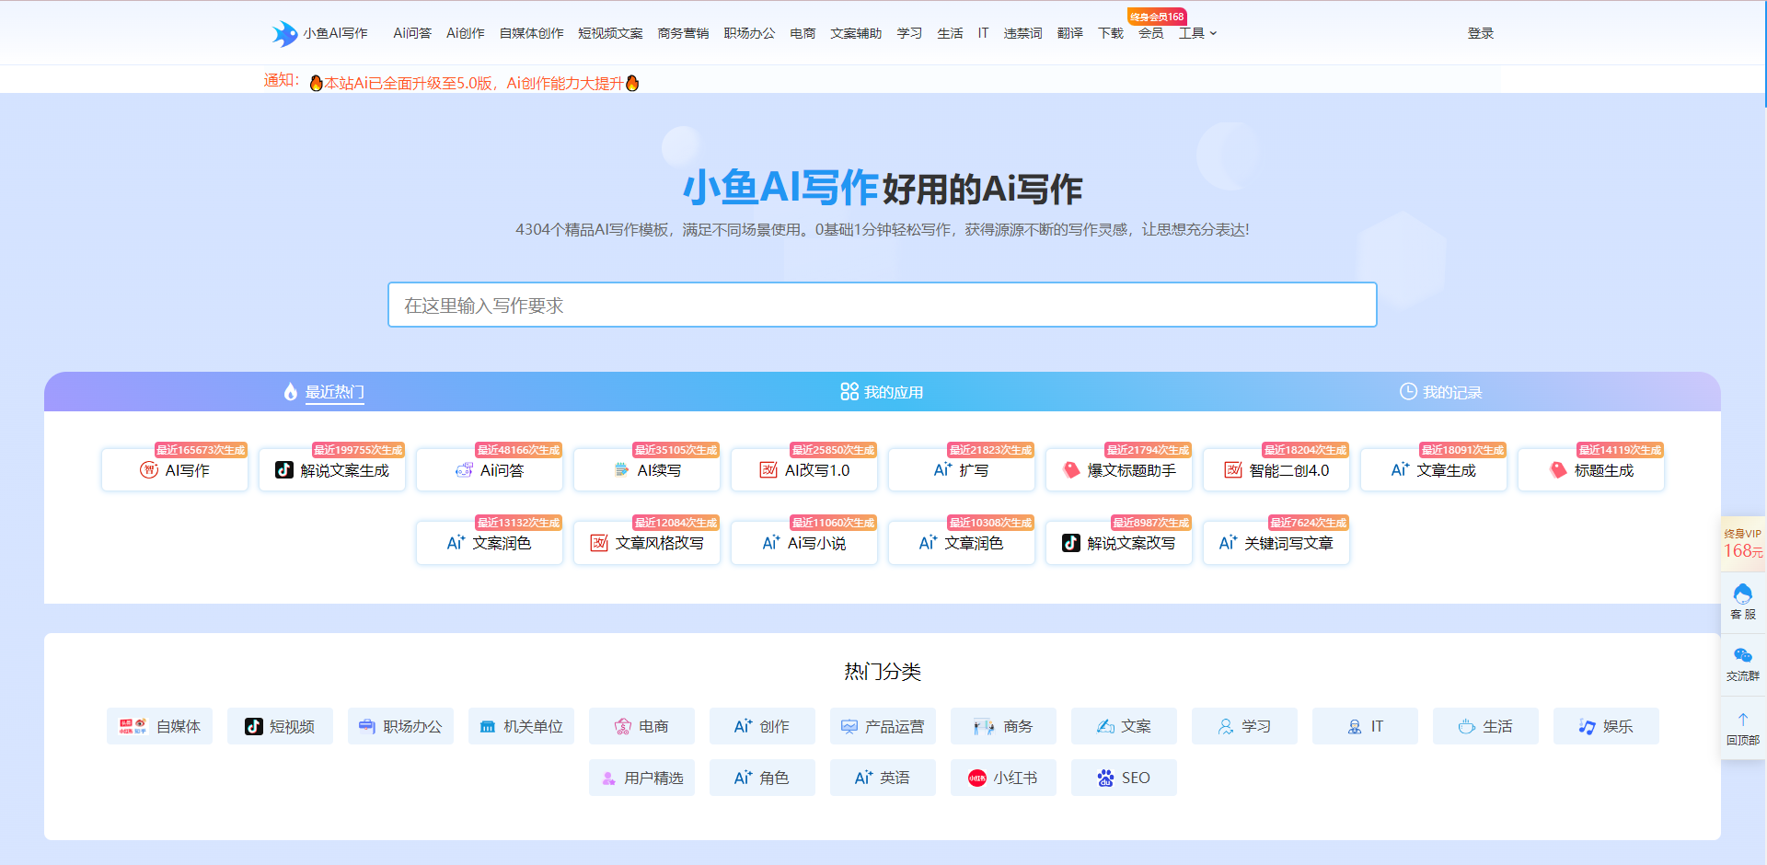This screenshot has height=865, width=1767.
Task: Open the 客服 customer service icon
Action: pyautogui.click(x=1742, y=594)
